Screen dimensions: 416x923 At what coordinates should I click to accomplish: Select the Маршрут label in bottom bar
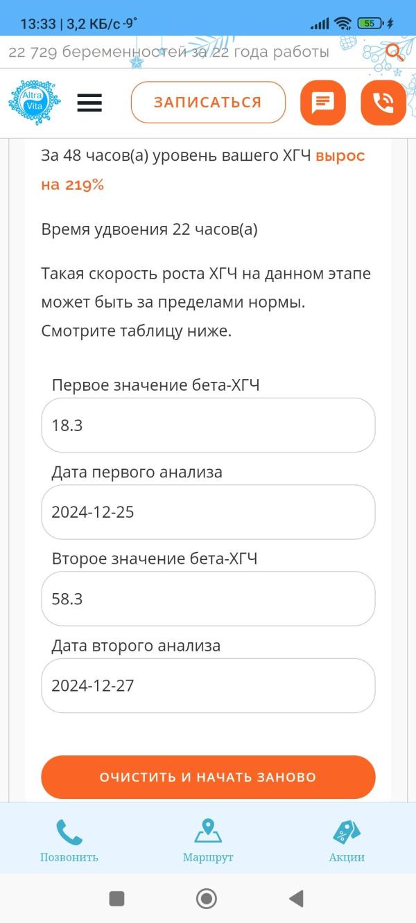pyautogui.click(x=208, y=858)
